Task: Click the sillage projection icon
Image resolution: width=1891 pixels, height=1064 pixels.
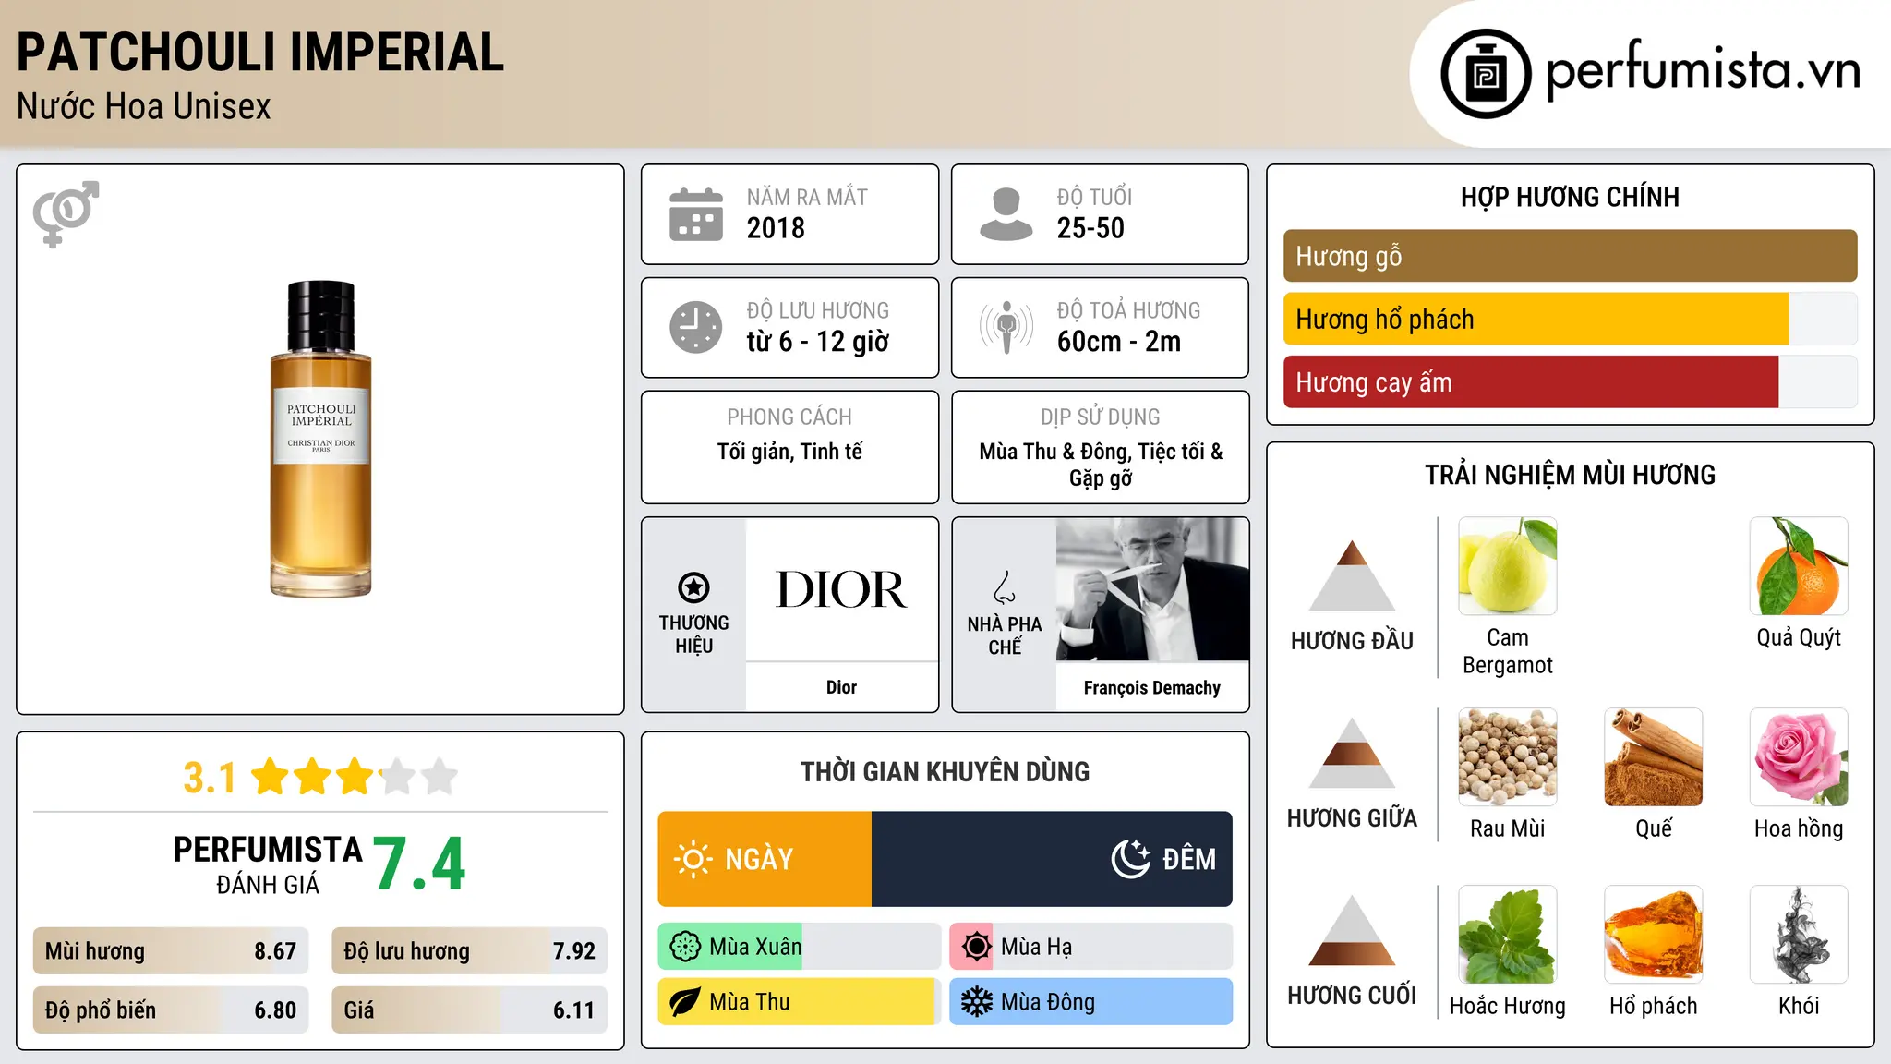Action: 1006,327
